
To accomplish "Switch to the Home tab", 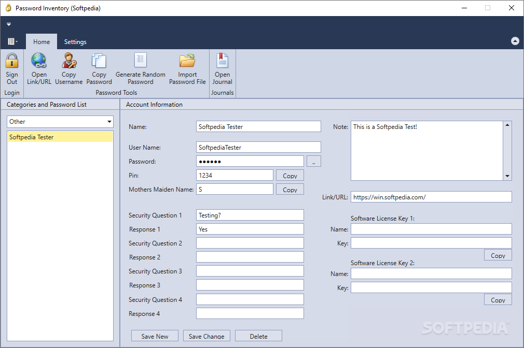I will point(42,42).
